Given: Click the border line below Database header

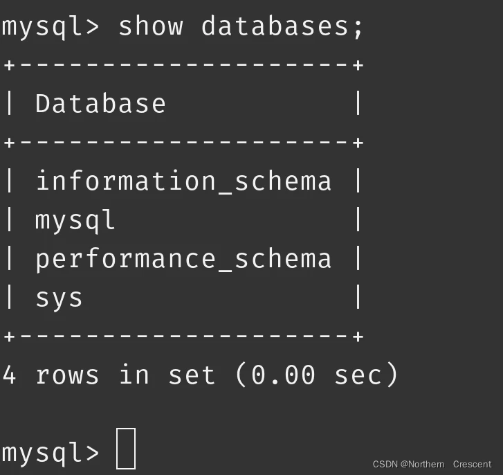Looking at the screenshot, I should (183, 143).
